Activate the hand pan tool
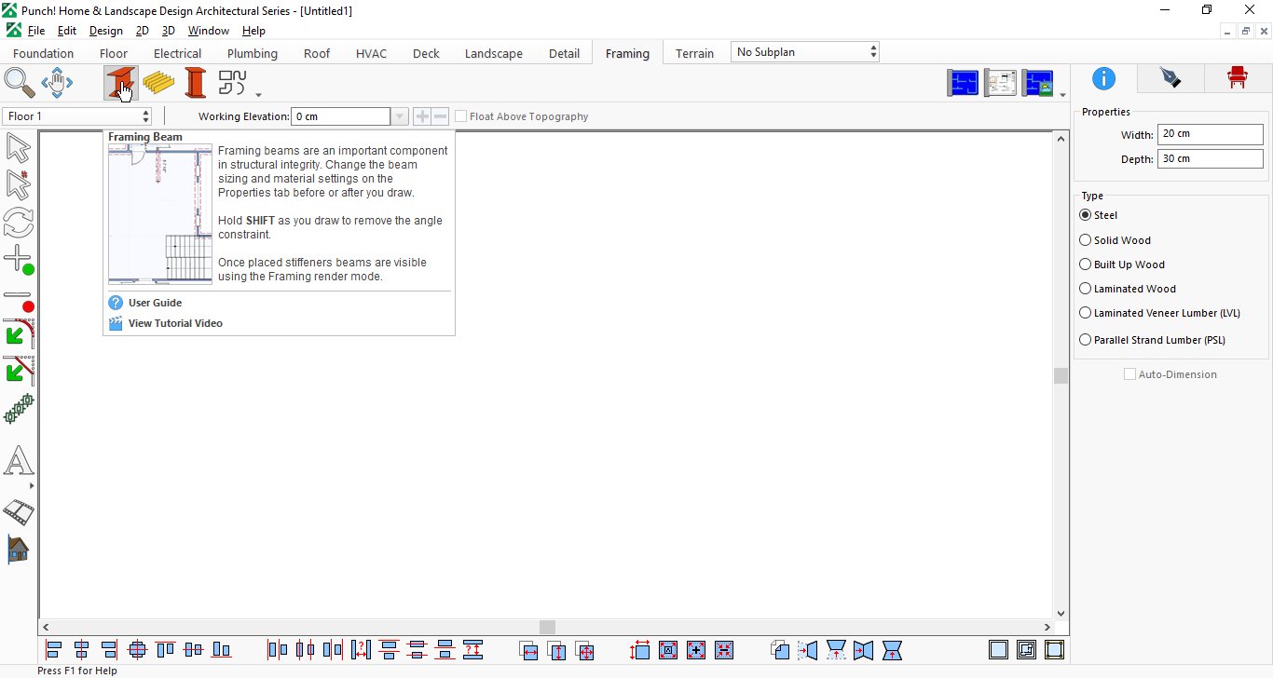This screenshot has width=1273, height=678. tap(57, 83)
